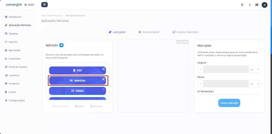Viewport: 272px width, 134px height.
Task: Click the Largura pixel input field
Action: 226,69
